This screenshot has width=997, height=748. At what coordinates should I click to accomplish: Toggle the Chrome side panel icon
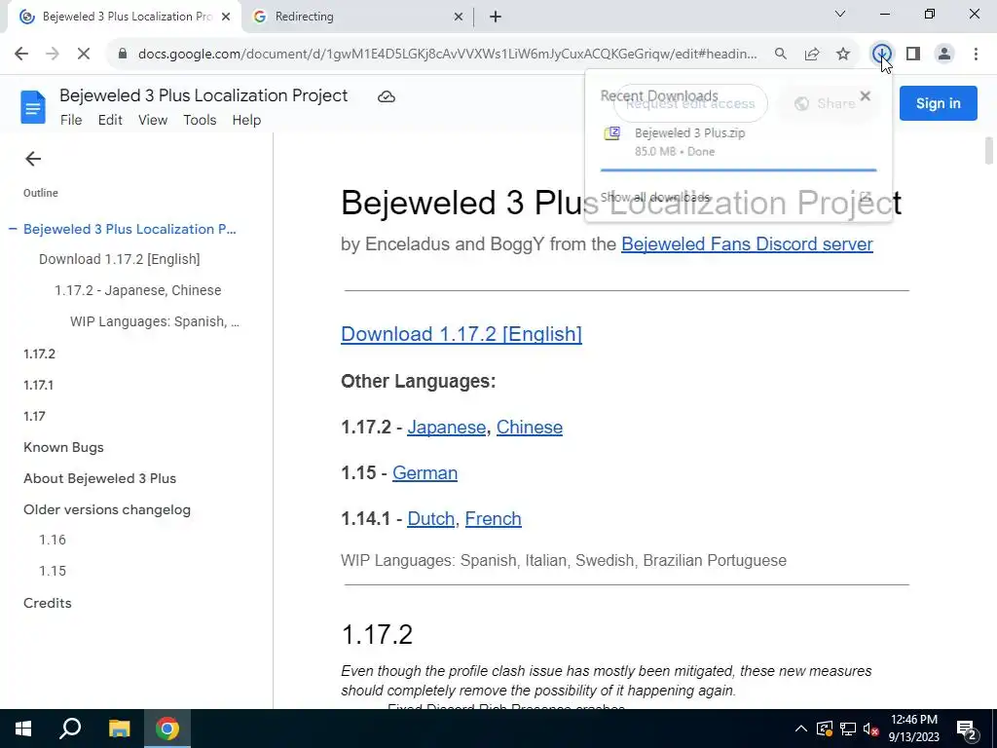(x=913, y=55)
